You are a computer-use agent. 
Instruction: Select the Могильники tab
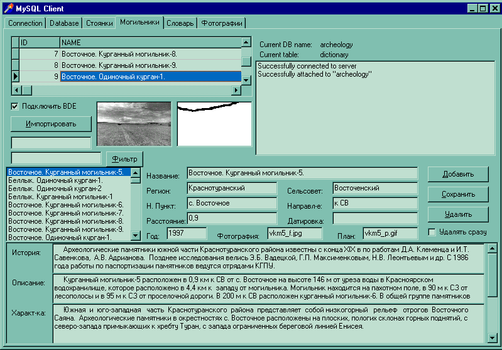pos(139,23)
